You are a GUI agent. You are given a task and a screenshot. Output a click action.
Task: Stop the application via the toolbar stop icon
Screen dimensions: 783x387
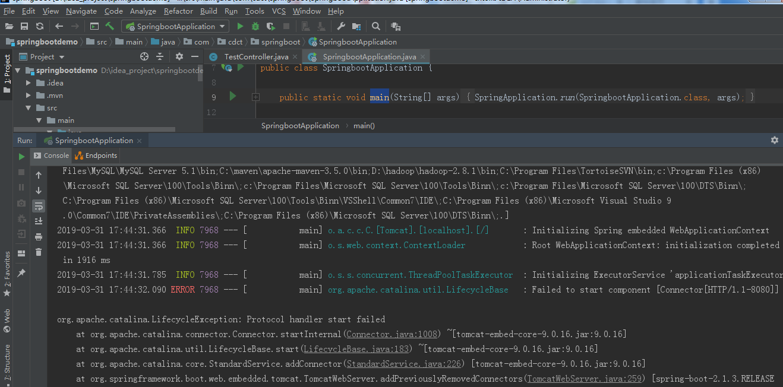(x=286, y=26)
